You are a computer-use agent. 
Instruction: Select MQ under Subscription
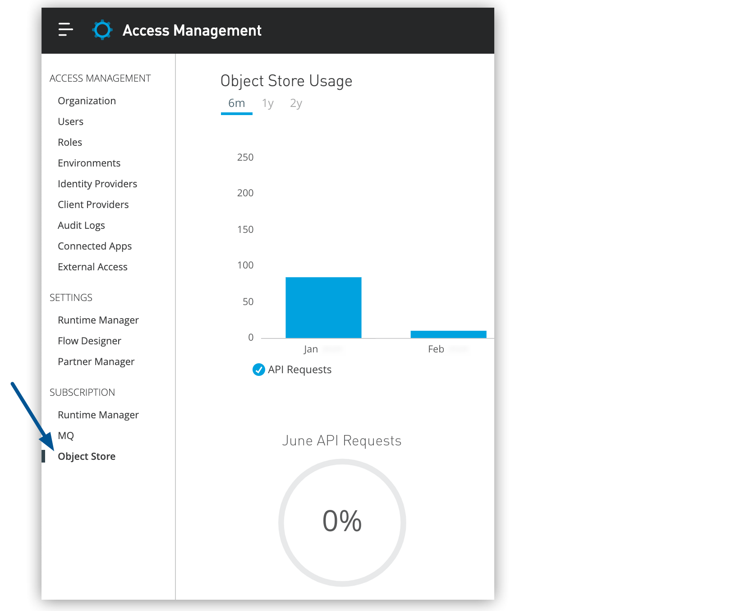pos(66,435)
